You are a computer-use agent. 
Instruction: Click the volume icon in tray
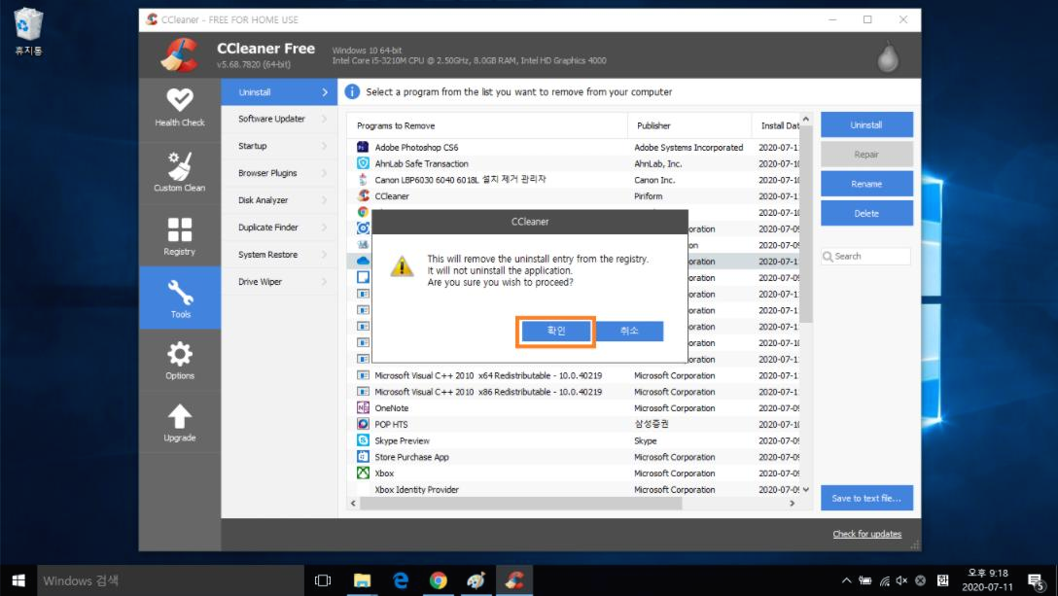click(901, 580)
